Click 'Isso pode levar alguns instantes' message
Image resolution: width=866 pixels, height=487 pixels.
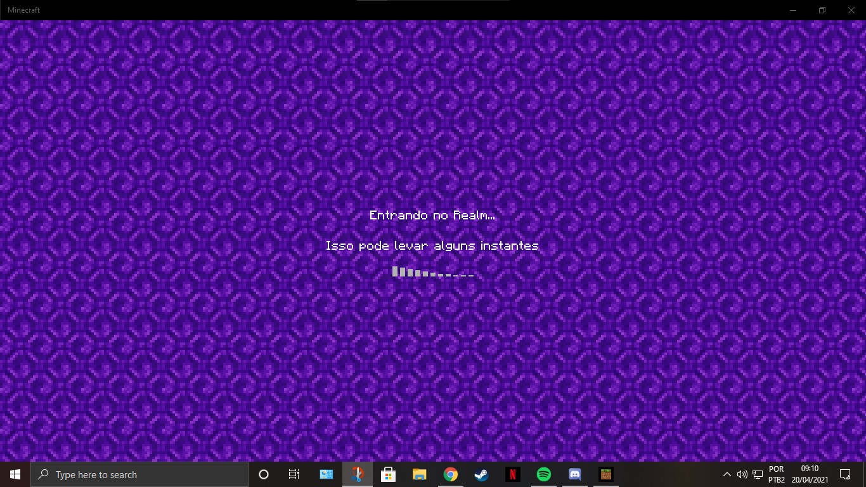[432, 245]
